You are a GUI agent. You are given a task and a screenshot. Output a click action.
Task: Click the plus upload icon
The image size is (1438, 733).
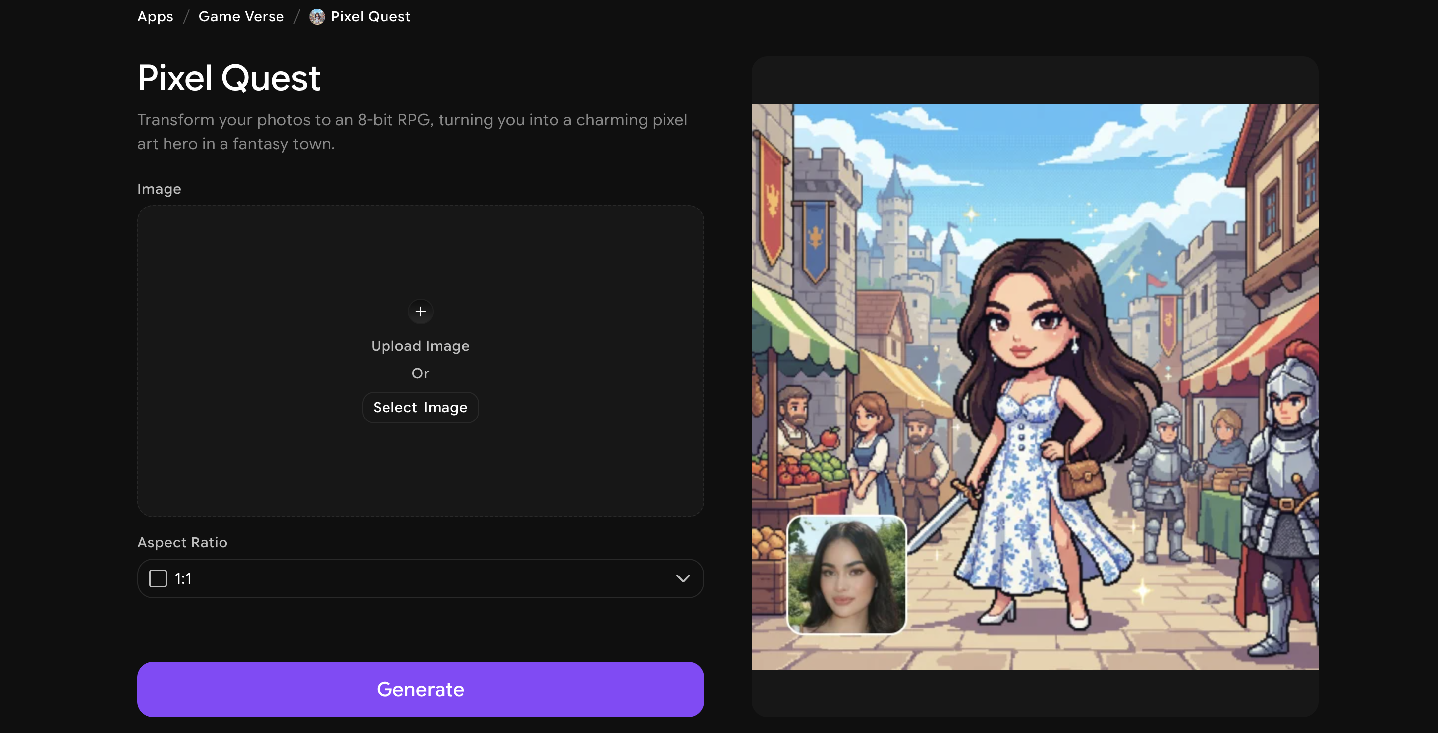pyautogui.click(x=420, y=311)
